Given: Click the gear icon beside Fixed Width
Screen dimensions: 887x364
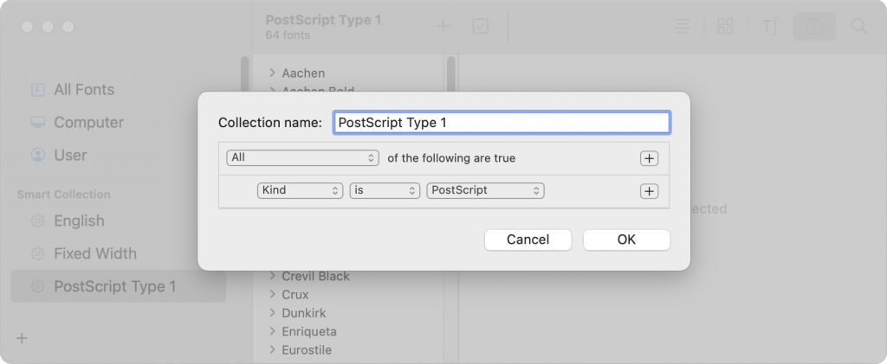Looking at the screenshot, I should pos(37,253).
